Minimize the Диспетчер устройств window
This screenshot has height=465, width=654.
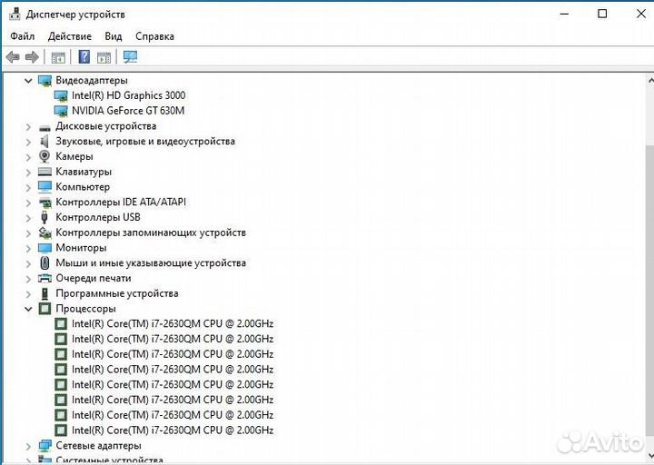(x=564, y=15)
